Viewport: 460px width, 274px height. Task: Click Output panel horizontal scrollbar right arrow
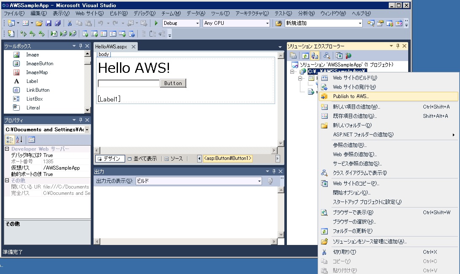pos(274,242)
